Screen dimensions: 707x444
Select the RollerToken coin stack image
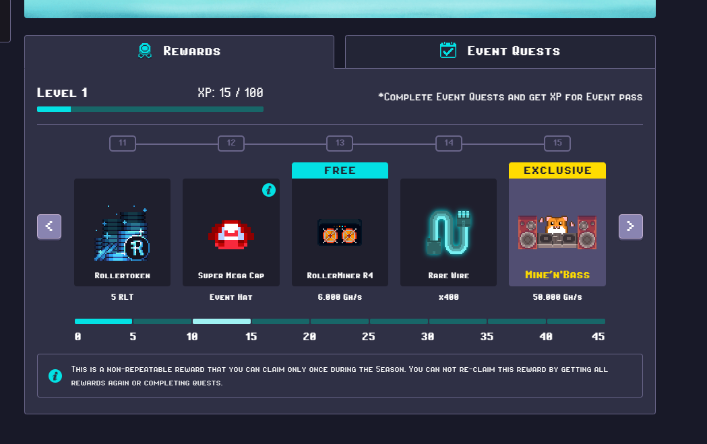point(122,234)
